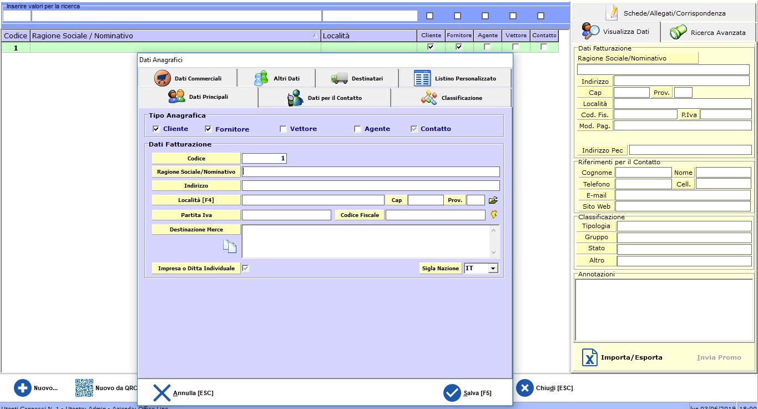
Task: Click the Codice column header in table
Action: tap(16, 36)
